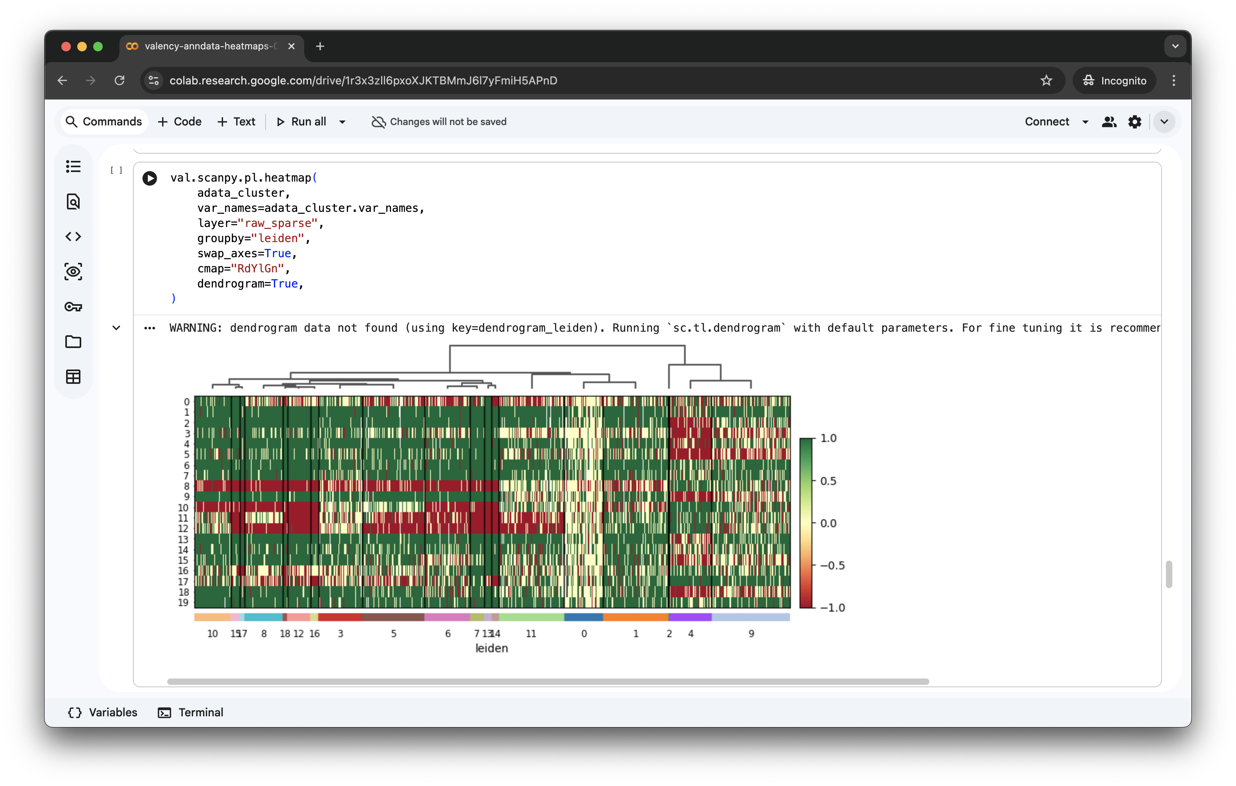Click the heatmap colorbar scale

(806, 523)
